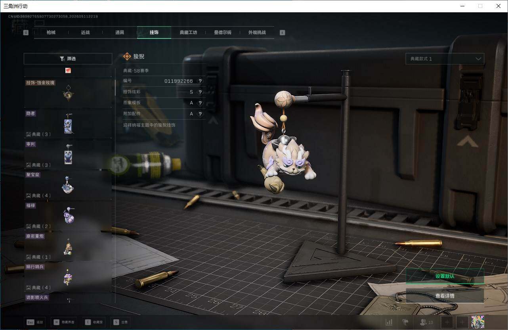Viewport: 508px width, 330px height.
Task: Open 收藏馆 with the C button
Action: click(x=95, y=322)
